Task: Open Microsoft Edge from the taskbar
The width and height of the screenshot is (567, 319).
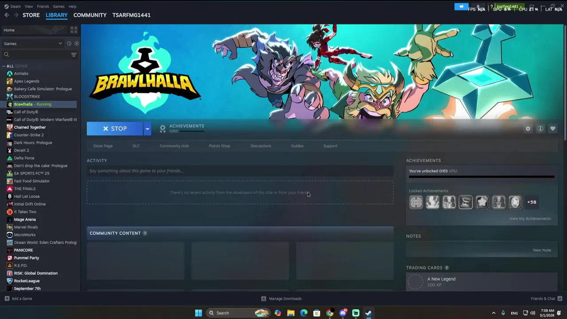Action: click(303, 313)
